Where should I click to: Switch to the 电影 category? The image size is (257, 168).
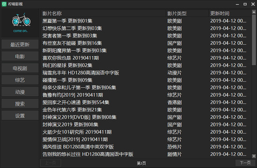click(x=20, y=56)
